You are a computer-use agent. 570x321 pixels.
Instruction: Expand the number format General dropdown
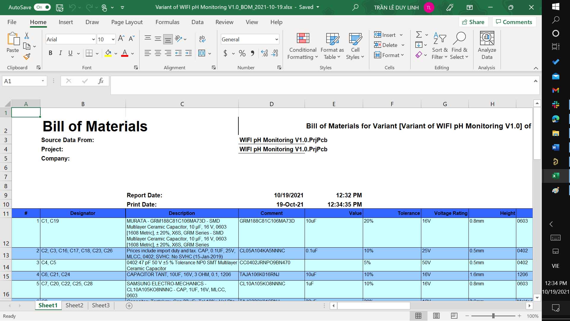click(276, 39)
